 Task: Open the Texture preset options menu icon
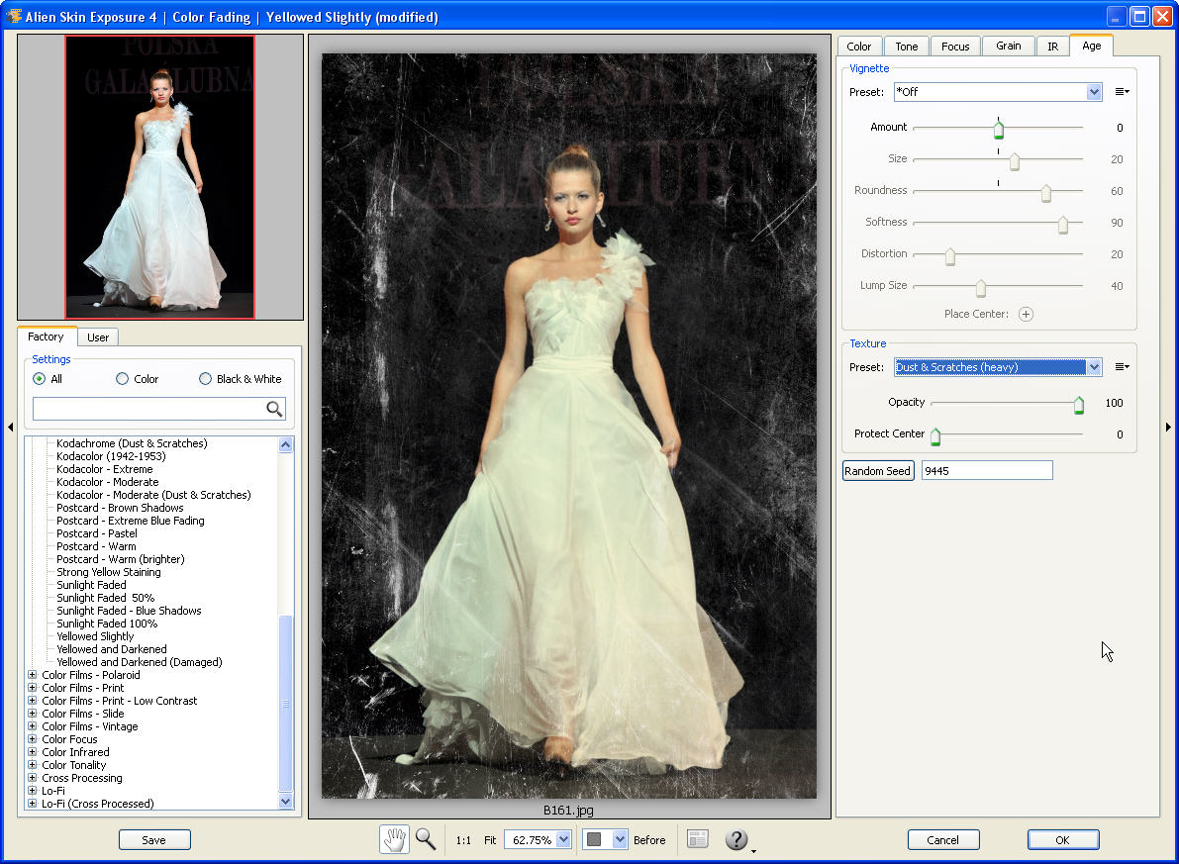click(x=1122, y=367)
